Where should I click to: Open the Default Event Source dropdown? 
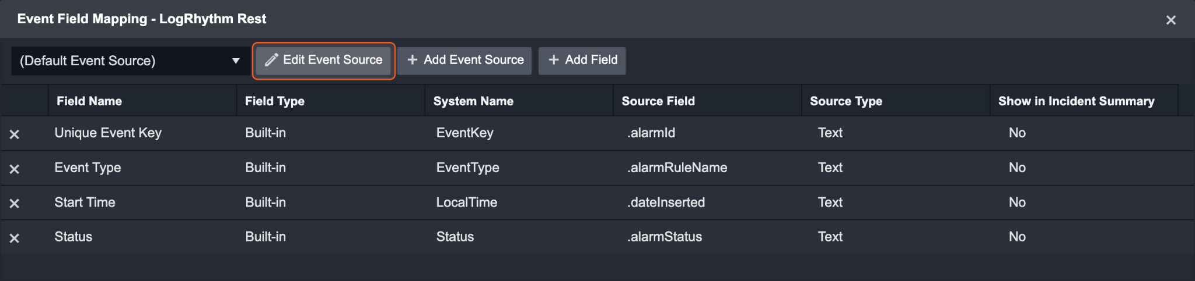130,61
